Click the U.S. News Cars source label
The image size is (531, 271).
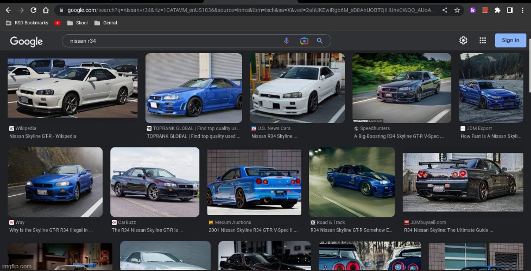click(274, 128)
